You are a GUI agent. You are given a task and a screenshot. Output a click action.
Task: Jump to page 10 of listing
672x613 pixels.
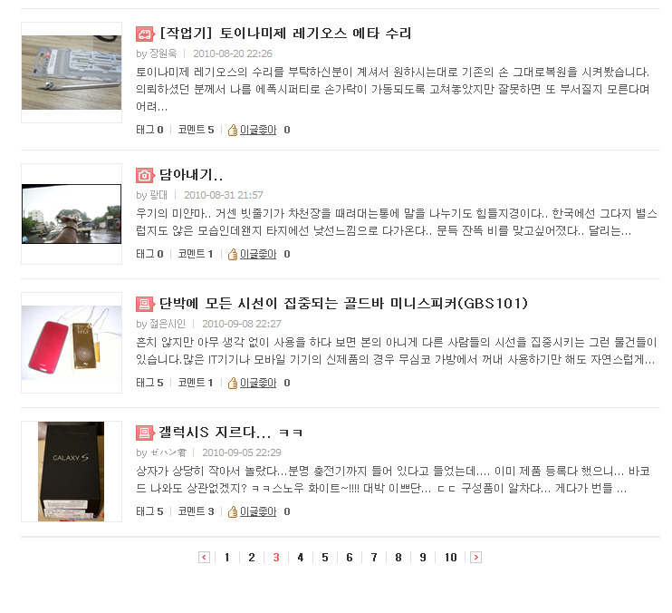[450, 558]
